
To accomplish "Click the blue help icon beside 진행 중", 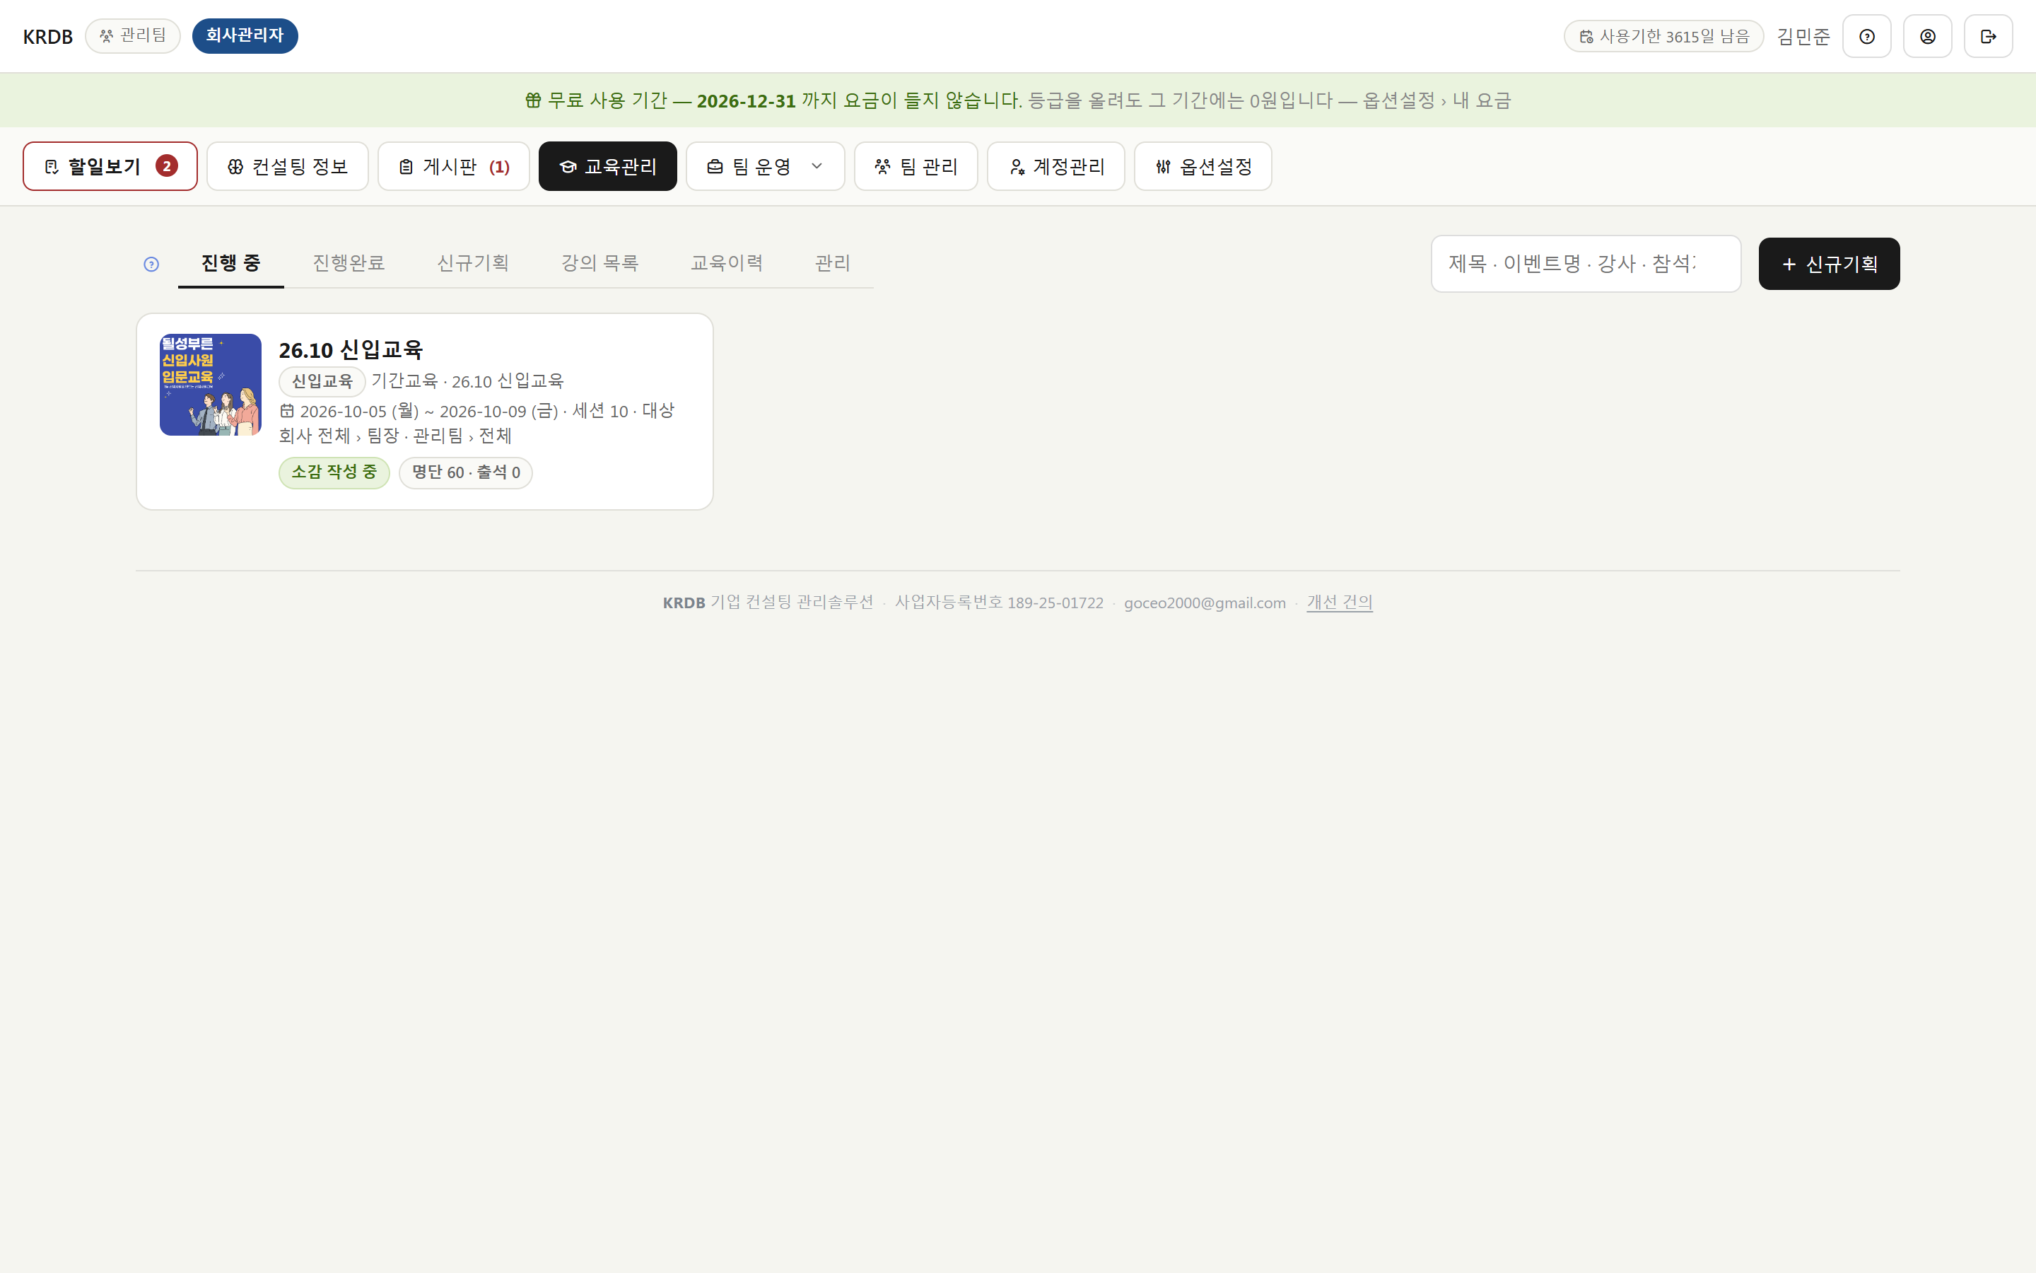I will 151,265.
